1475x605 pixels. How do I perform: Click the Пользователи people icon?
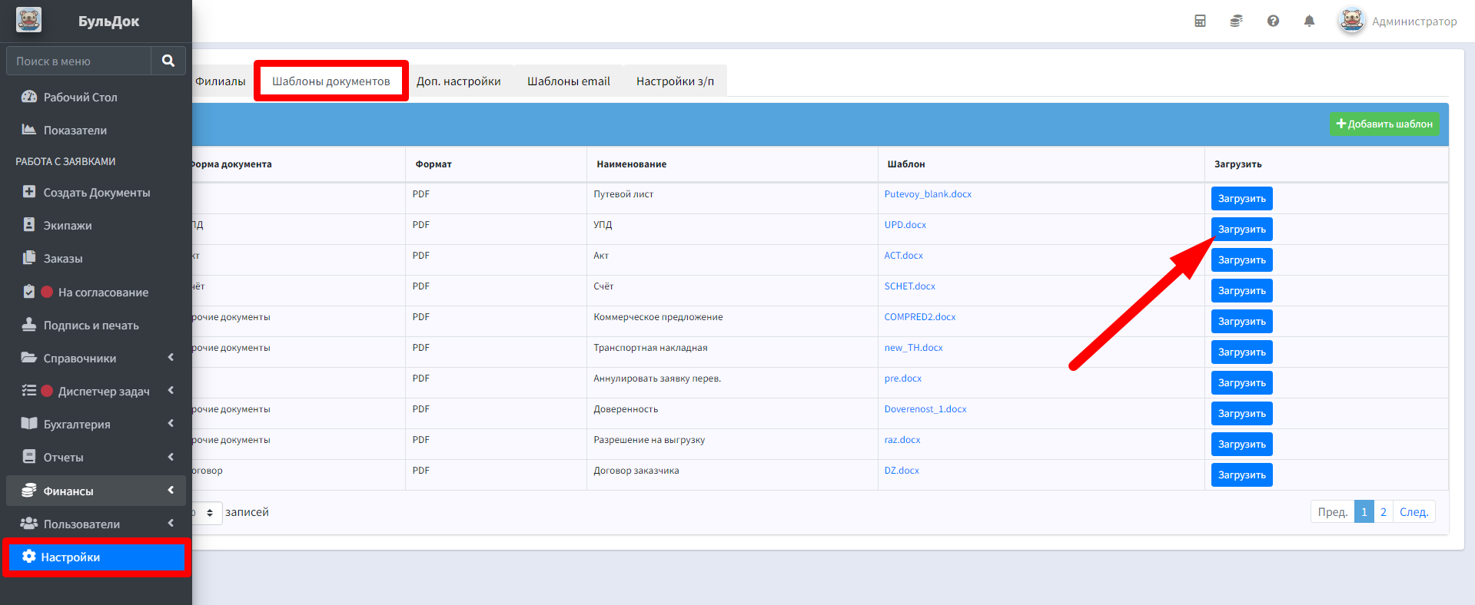[29, 524]
